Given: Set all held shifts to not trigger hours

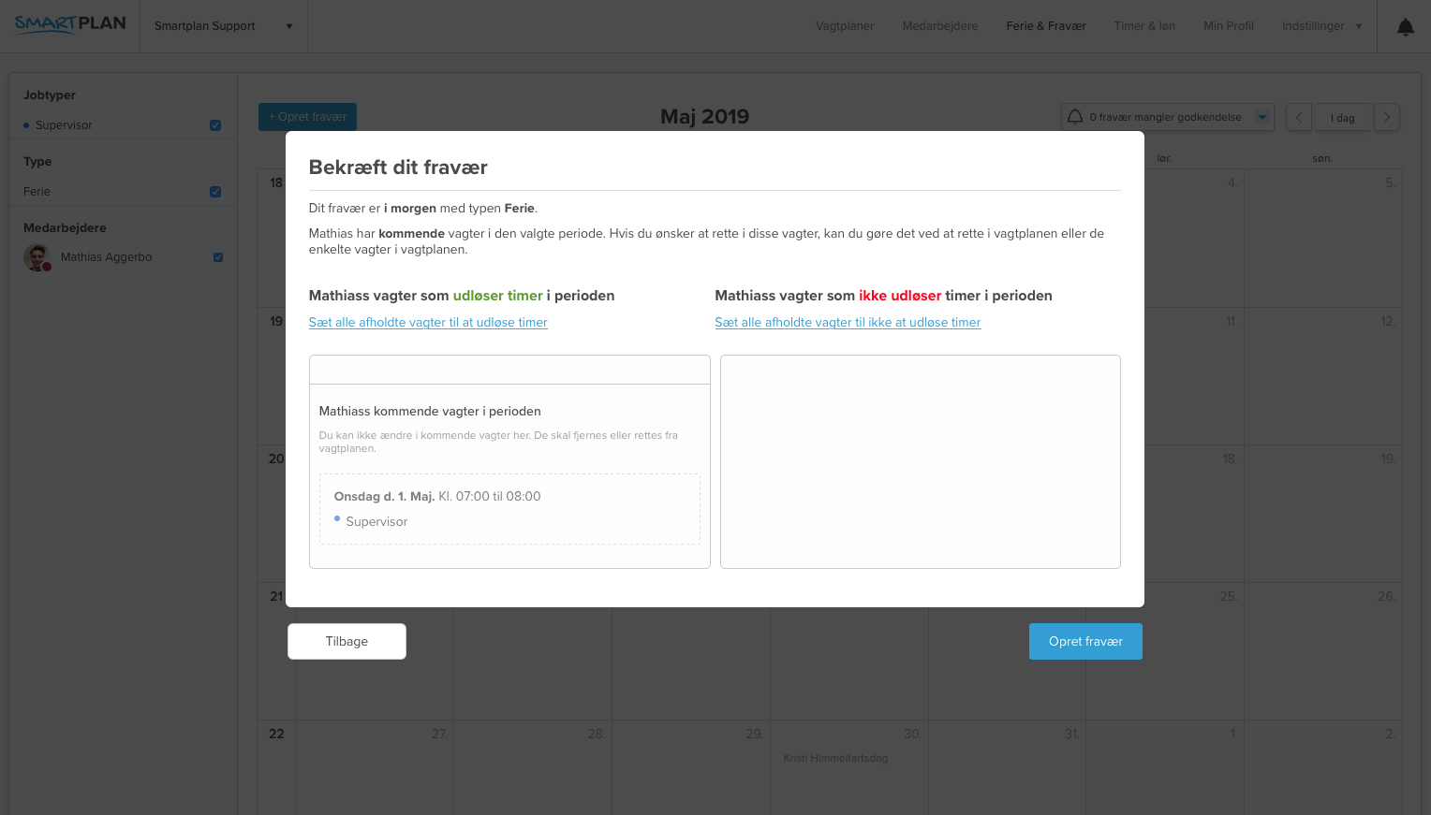Looking at the screenshot, I should [x=848, y=323].
